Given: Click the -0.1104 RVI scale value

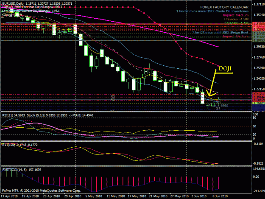Looking at the screenshot, I should click(258, 144).
